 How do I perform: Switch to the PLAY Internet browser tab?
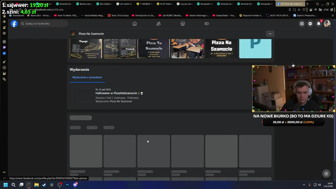pyautogui.click(x=164, y=4)
